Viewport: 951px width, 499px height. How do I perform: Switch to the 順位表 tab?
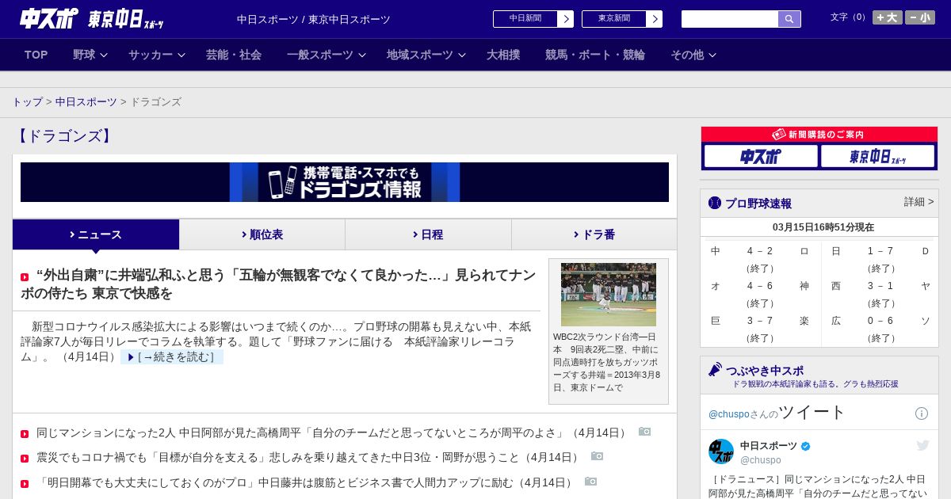click(262, 234)
